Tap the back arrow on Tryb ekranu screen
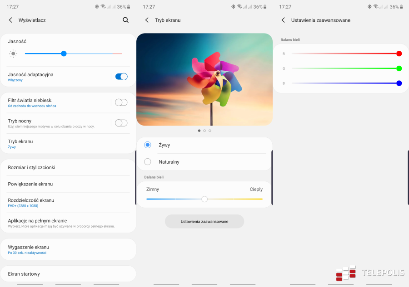 pyautogui.click(x=146, y=20)
